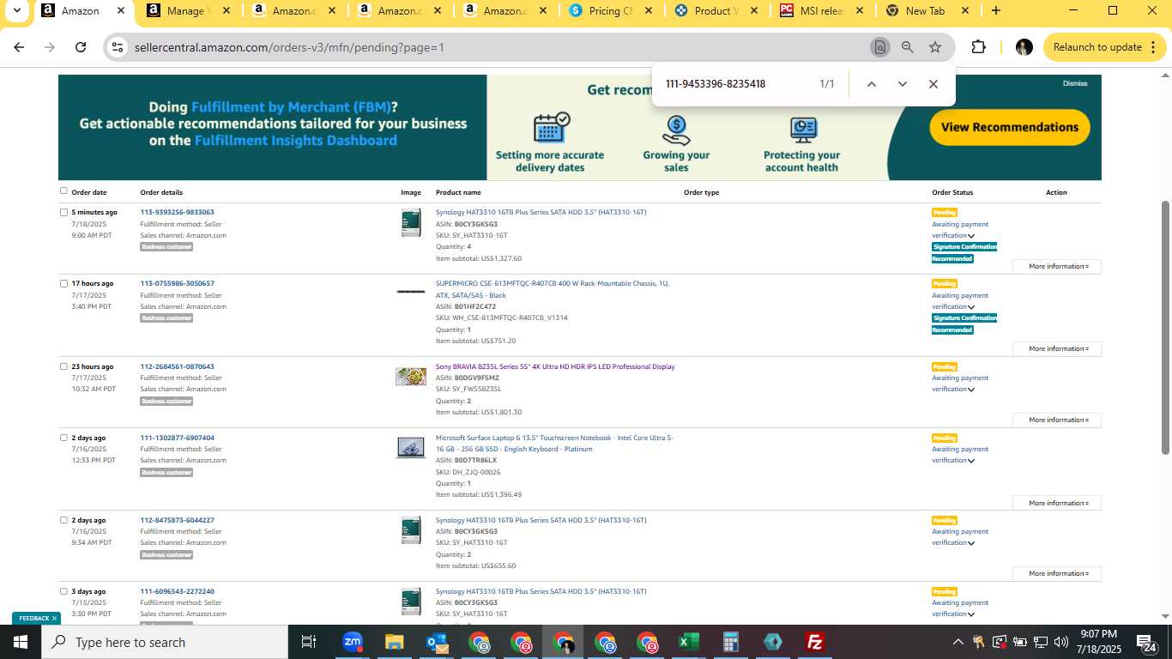Click the browser back arrow

coord(19,47)
